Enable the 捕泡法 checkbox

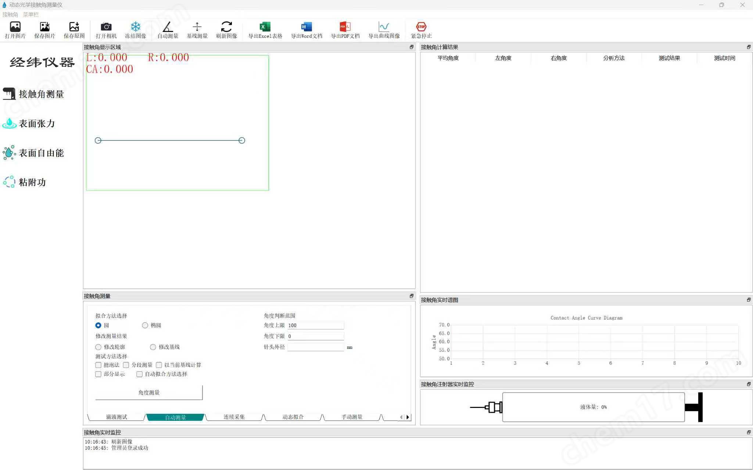coord(98,365)
